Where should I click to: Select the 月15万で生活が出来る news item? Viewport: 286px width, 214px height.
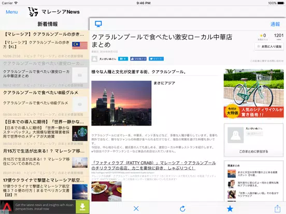point(45,161)
